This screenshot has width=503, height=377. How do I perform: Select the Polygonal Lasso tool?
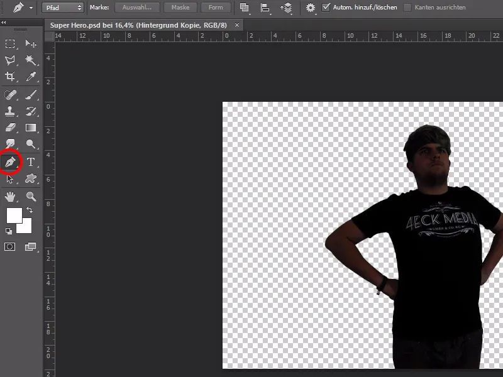pyautogui.click(x=10, y=60)
